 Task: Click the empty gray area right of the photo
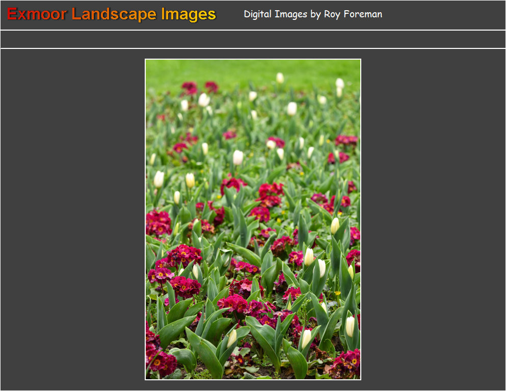pyautogui.click(x=433, y=219)
